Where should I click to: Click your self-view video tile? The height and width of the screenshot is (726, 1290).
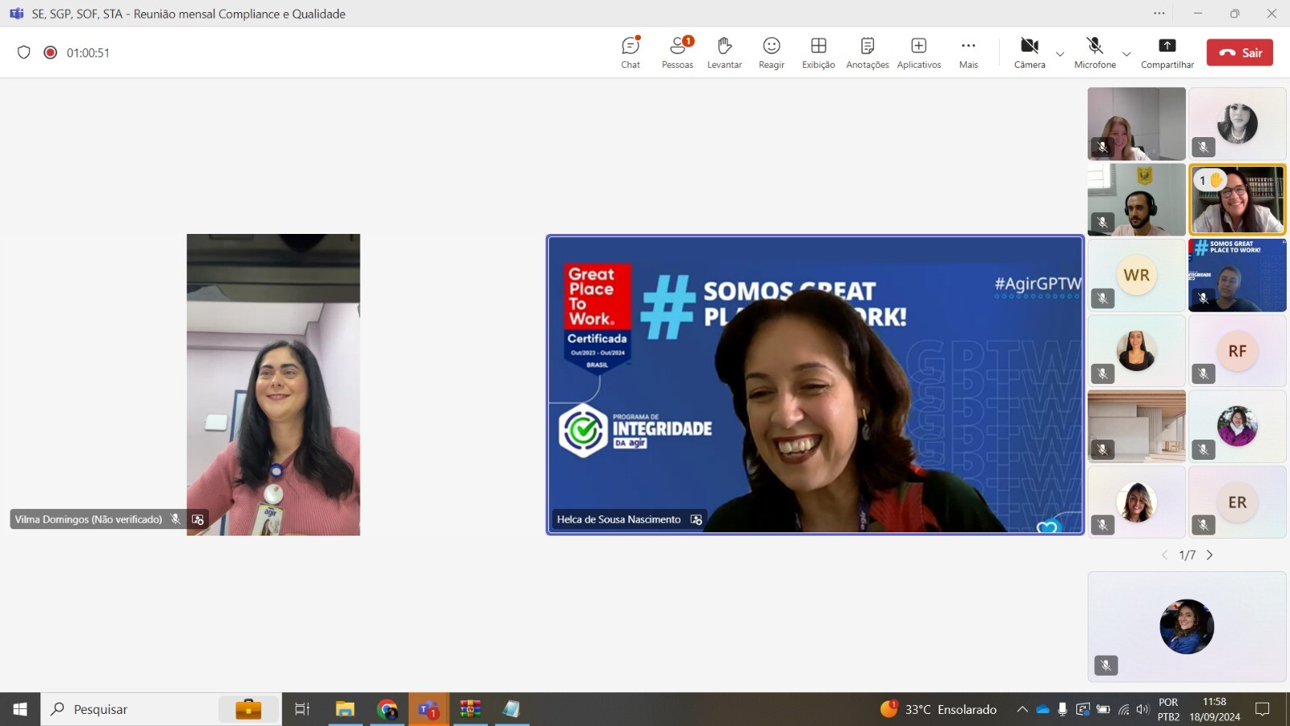[1187, 627]
